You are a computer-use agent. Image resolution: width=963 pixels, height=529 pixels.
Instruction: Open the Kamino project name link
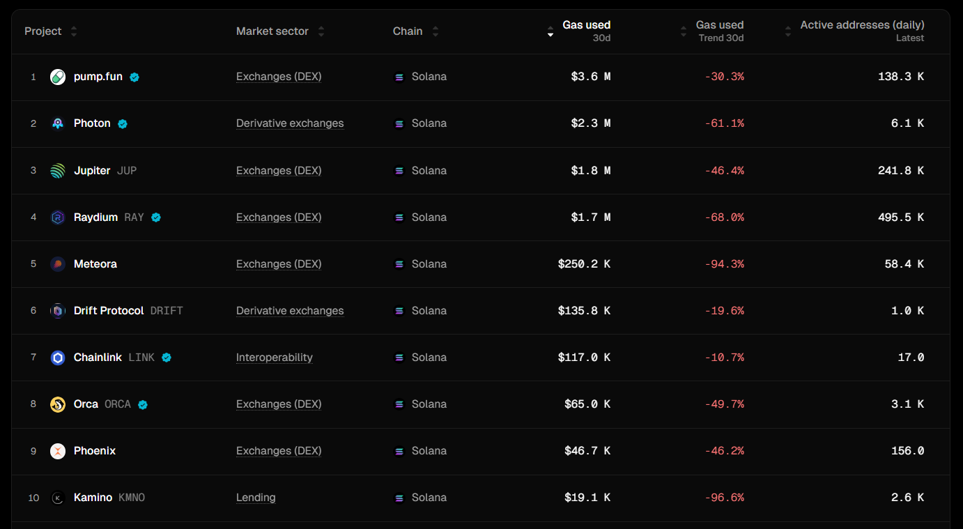[x=93, y=498]
